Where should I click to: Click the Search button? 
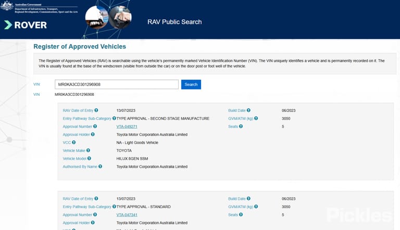[x=191, y=84]
